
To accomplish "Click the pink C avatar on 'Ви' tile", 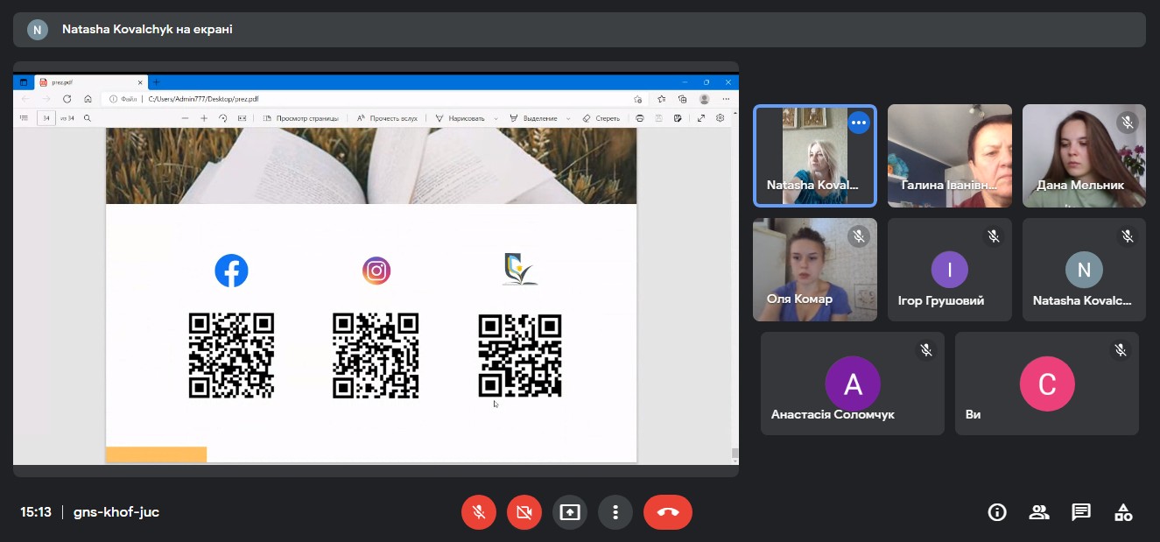I will [1047, 384].
